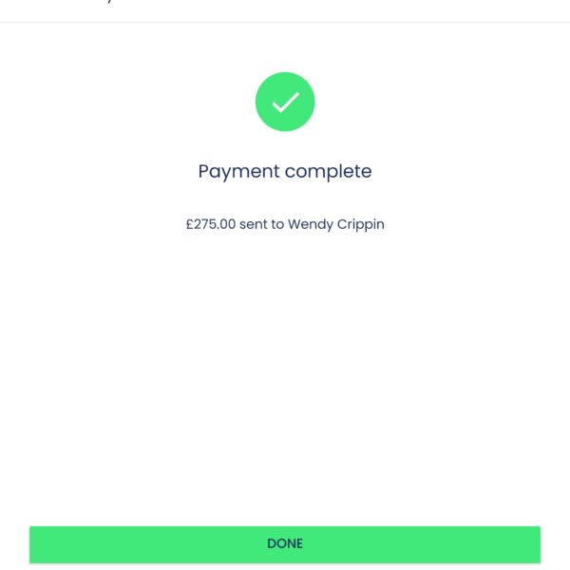570x570 pixels.
Task: Click the tick mark status graphic
Action: click(285, 102)
